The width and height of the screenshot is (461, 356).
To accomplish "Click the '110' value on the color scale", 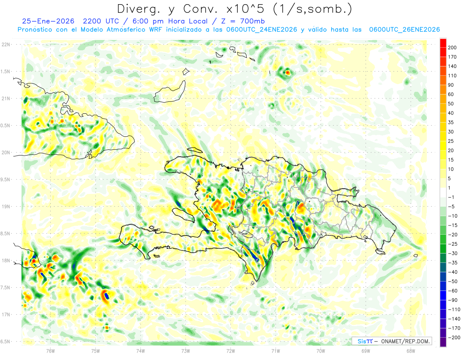I will tap(452, 76).
